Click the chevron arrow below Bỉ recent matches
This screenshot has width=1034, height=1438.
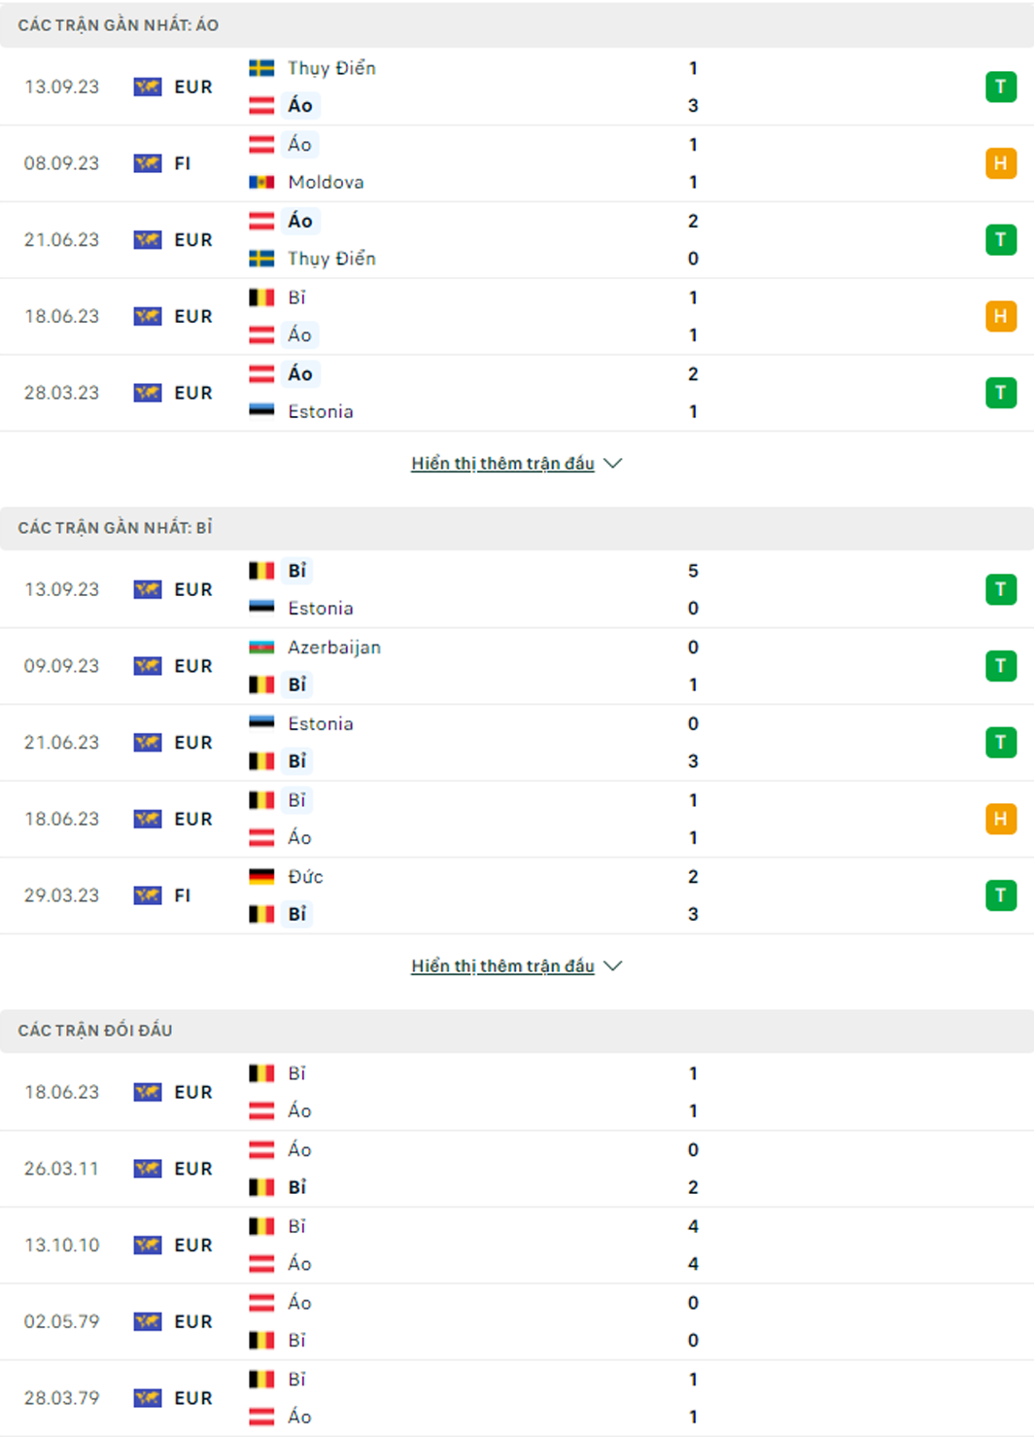point(613,966)
